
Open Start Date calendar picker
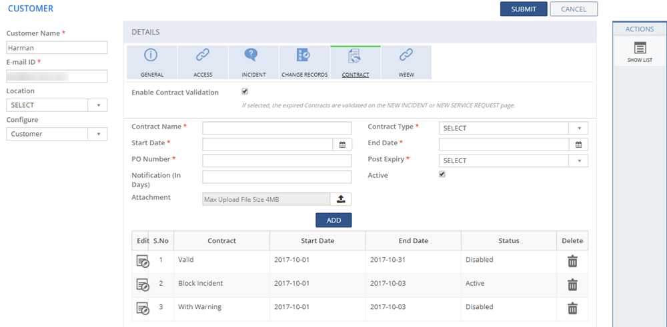click(x=342, y=145)
